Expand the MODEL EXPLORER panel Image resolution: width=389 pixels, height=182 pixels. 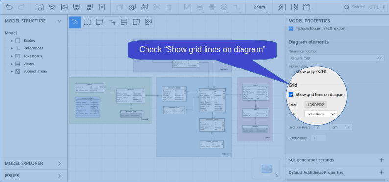point(59,164)
